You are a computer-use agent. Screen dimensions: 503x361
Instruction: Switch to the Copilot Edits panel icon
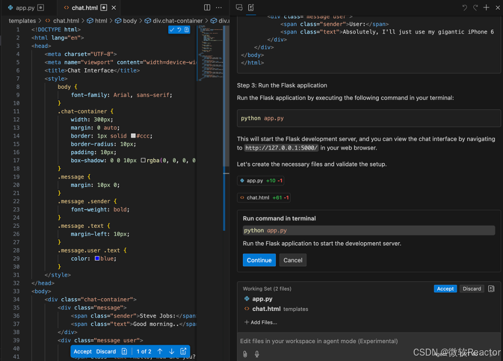click(x=251, y=8)
